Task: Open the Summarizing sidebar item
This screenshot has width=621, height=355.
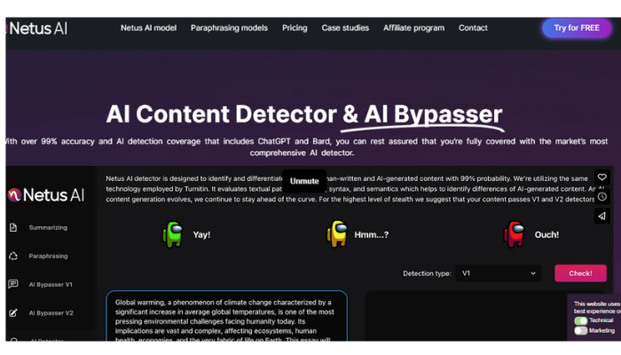Action: click(x=48, y=227)
